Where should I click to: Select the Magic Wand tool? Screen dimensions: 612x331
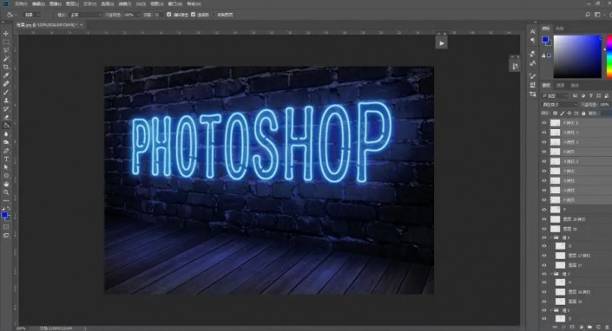(6, 58)
